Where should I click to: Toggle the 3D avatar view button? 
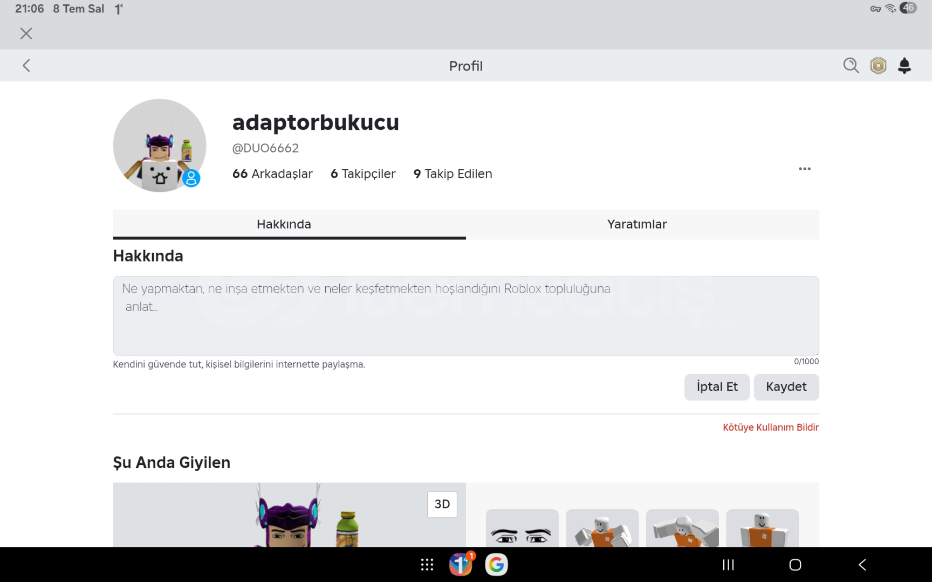(x=442, y=504)
